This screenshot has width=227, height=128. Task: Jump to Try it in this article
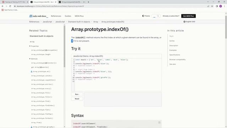171,36
